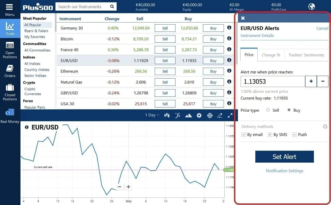Open the Orders section
The height and width of the screenshot is (205, 331).
coord(10,71)
